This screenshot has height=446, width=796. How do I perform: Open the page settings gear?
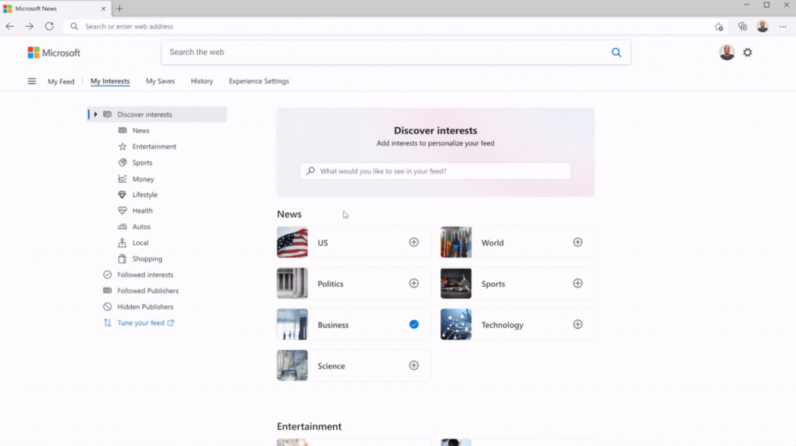(x=747, y=52)
